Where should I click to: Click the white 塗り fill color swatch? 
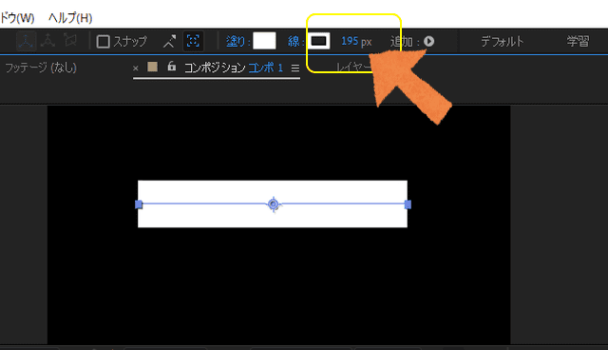tap(264, 41)
